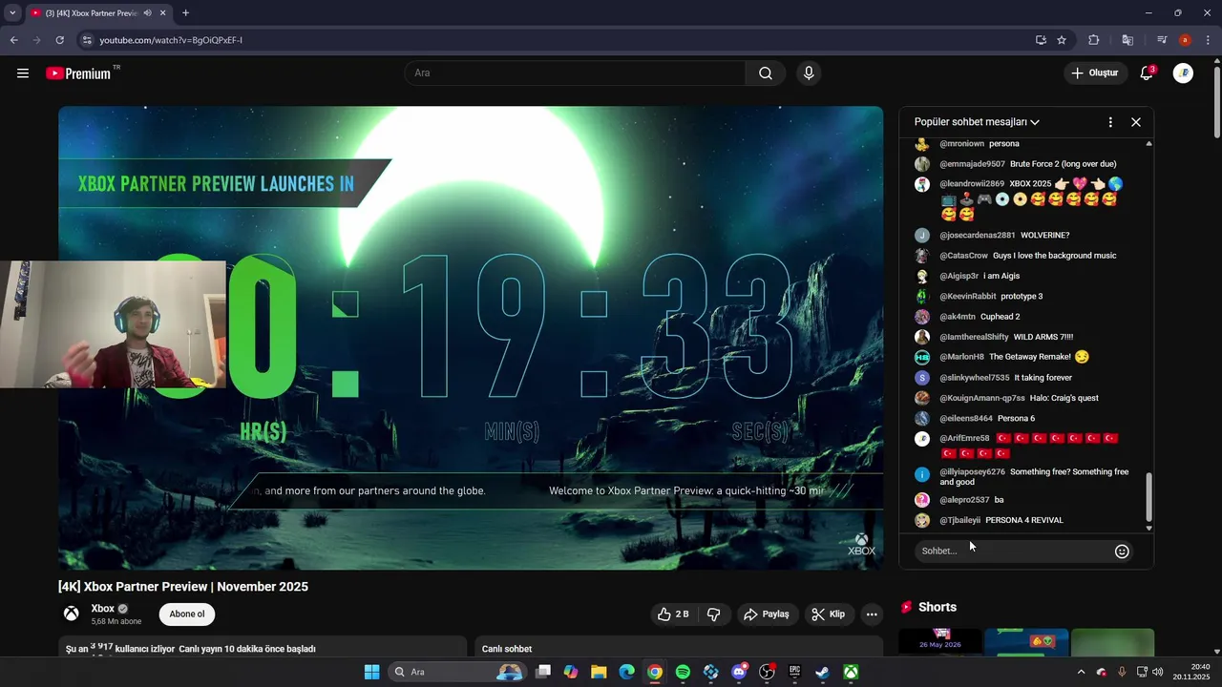1222x687 pixels.
Task: Reload the page in Chrome
Action: 59,40
